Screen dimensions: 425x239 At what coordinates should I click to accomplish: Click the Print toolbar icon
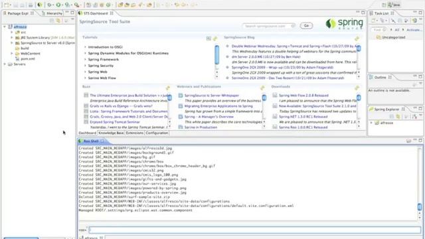pos(31,5)
